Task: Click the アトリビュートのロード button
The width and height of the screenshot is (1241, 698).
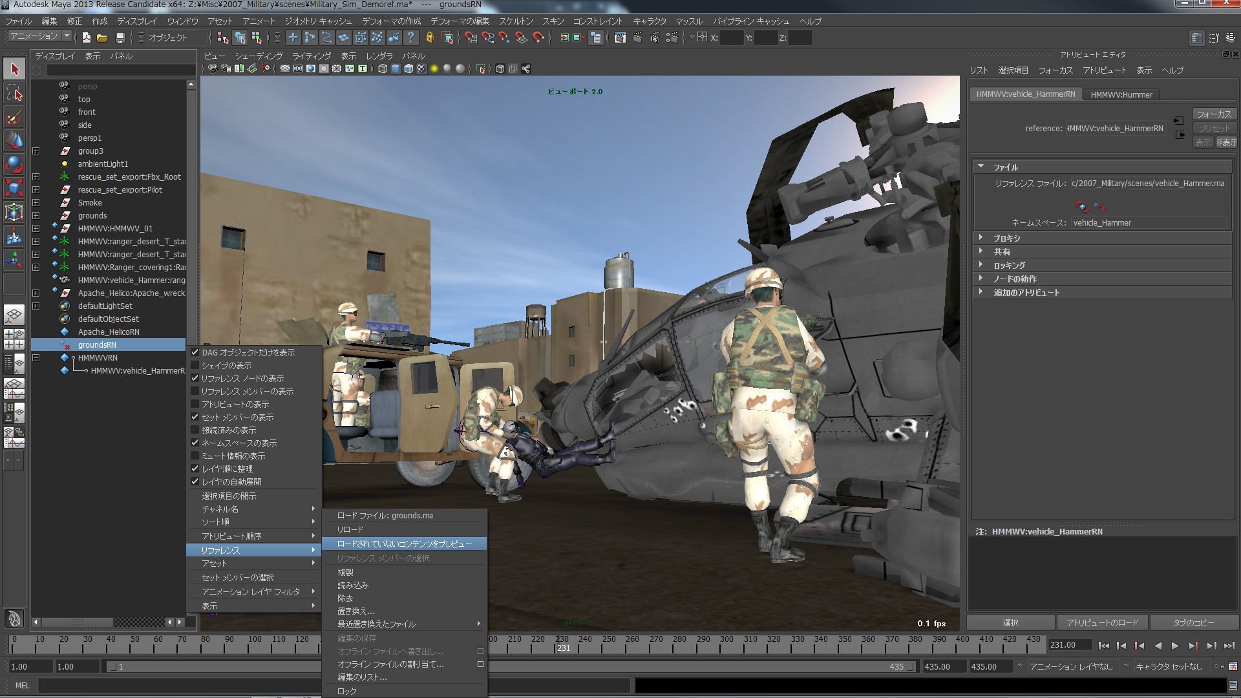Action: point(1101,622)
